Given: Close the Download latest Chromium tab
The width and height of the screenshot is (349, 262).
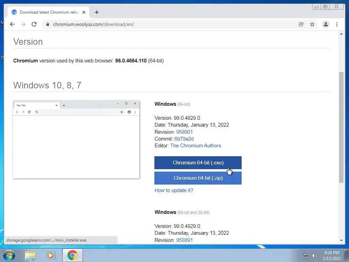Looking at the screenshot, I should point(84,12).
